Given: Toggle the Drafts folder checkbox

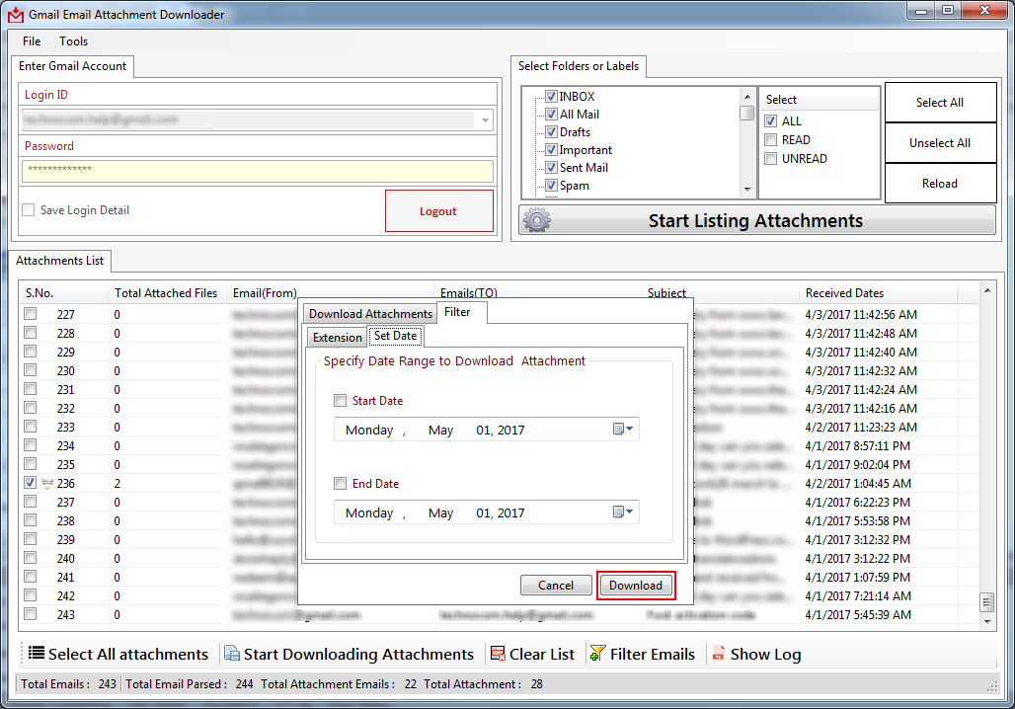Looking at the screenshot, I should pos(552,132).
